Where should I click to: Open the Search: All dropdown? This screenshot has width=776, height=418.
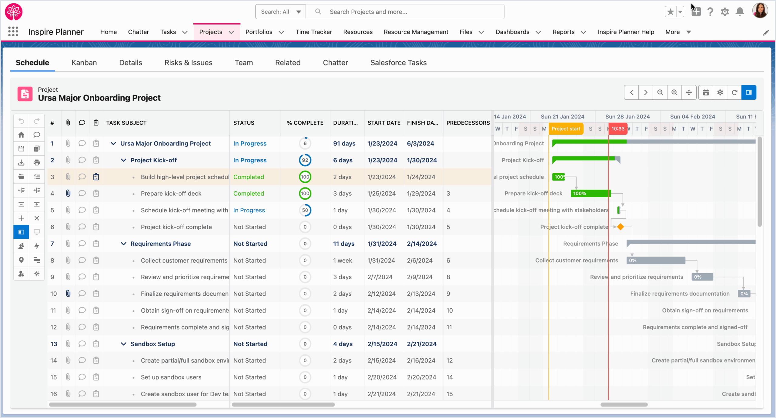pyautogui.click(x=280, y=12)
